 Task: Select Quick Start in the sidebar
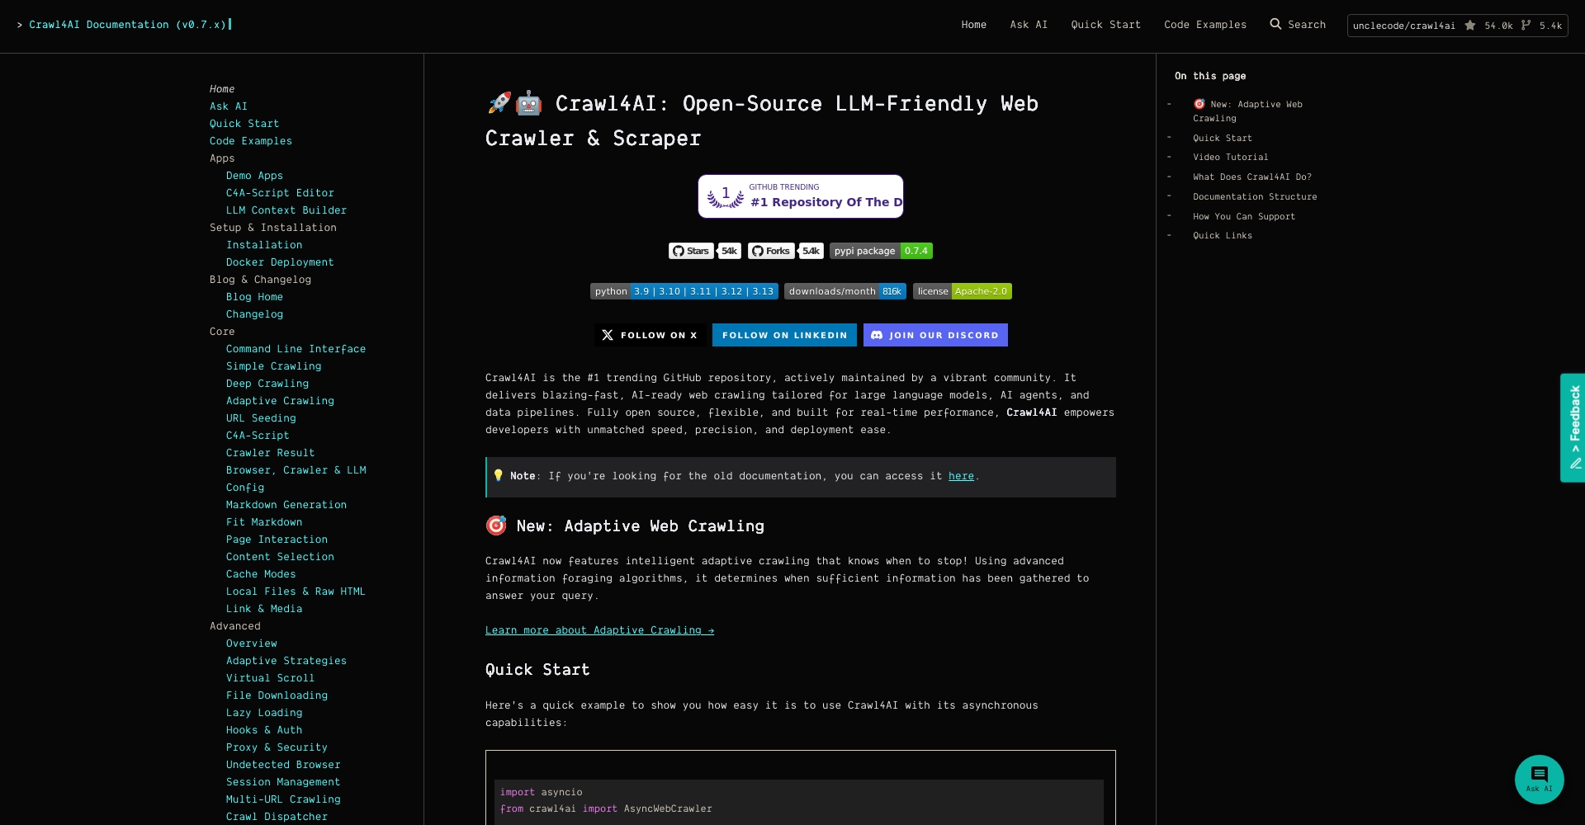pos(244,124)
